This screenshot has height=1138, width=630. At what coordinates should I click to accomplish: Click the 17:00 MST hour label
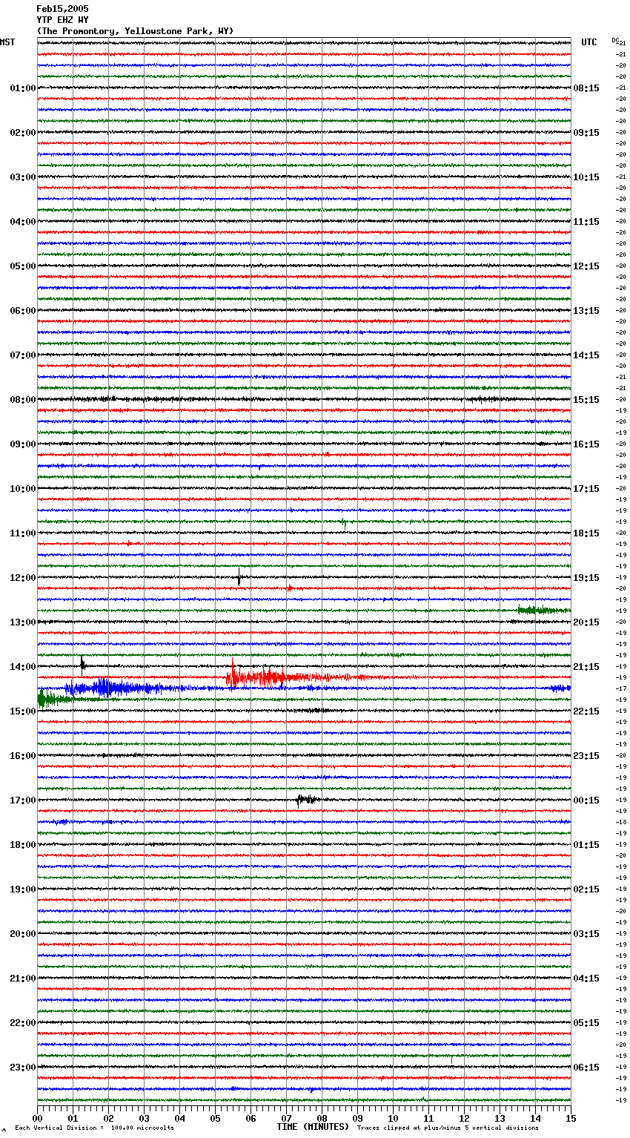[22, 800]
